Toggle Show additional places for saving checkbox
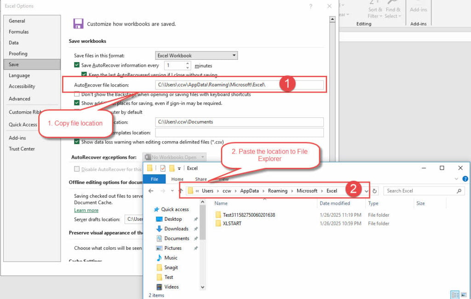 coord(77,103)
